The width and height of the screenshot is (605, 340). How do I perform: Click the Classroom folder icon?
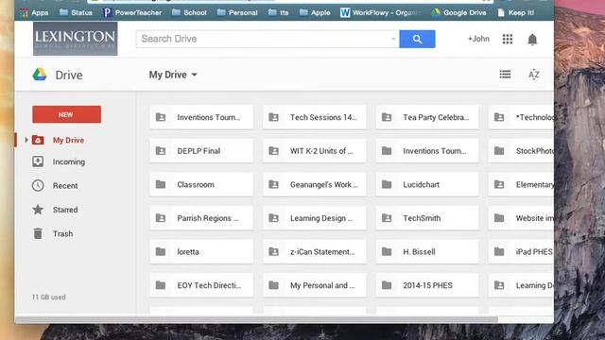pos(161,185)
